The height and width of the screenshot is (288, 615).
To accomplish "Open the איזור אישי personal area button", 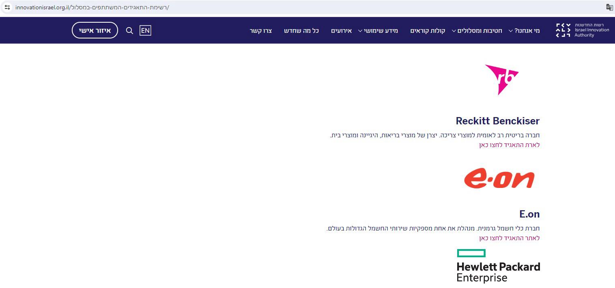I will pos(95,30).
